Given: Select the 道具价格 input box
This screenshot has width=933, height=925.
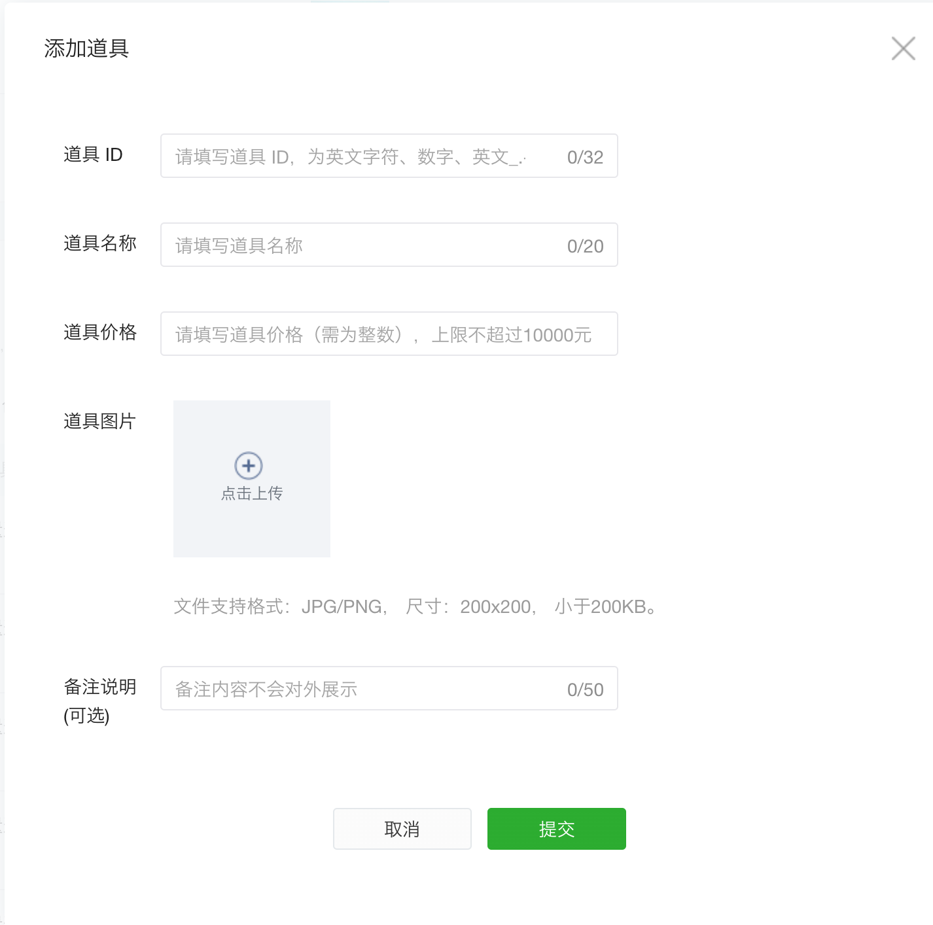Looking at the screenshot, I should click(x=389, y=334).
